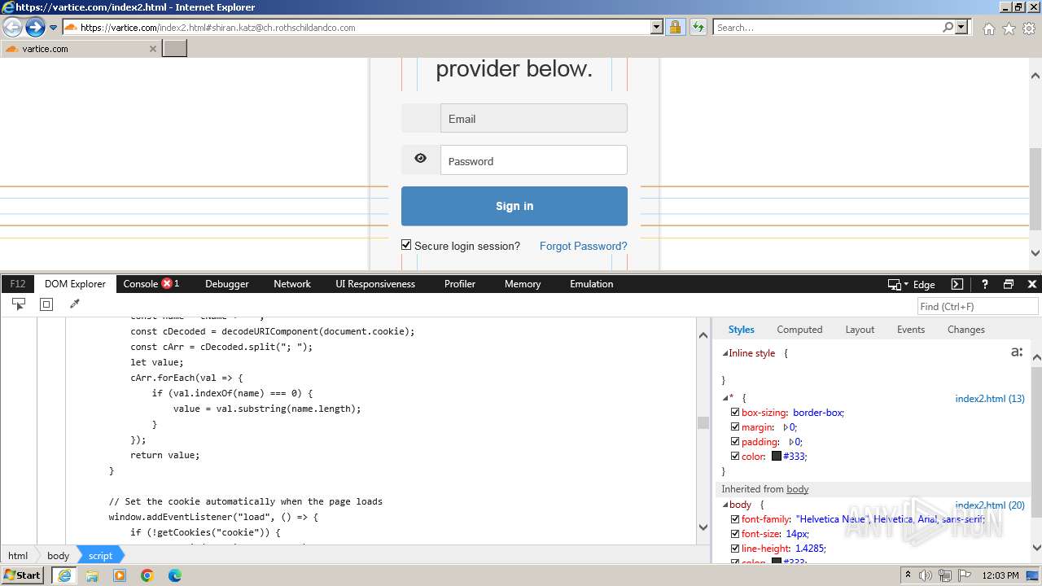Open the Tools gear icon

coord(1029,28)
